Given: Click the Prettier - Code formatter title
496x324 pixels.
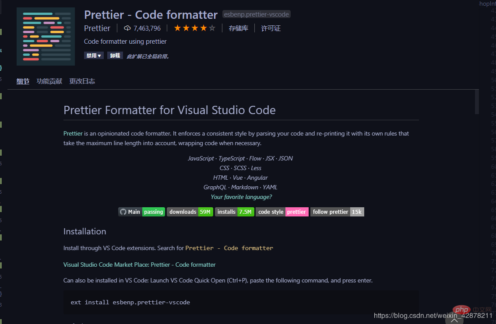Looking at the screenshot, I should (151, 15).
